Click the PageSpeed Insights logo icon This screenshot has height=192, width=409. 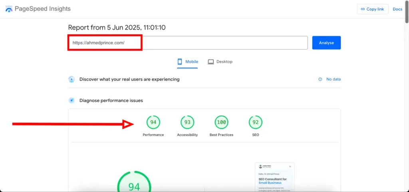pos(9,9)
